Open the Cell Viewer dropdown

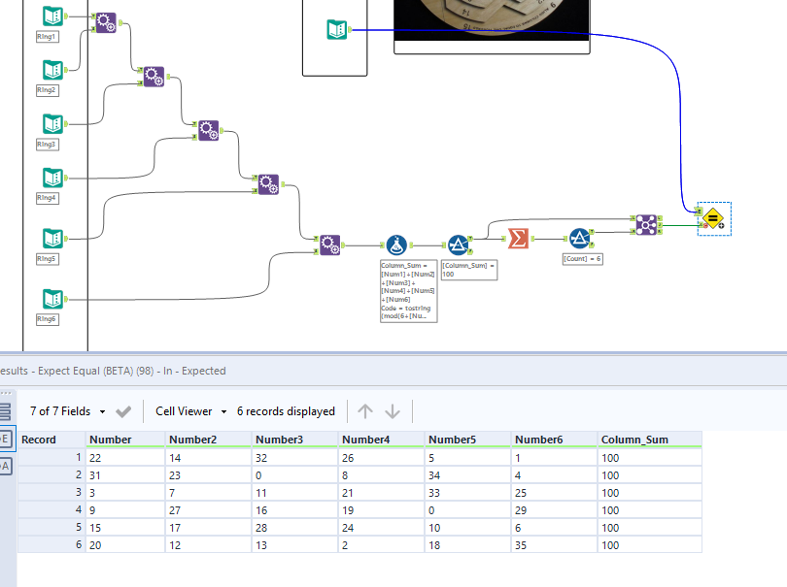pyautogui.click(x=190, y=410)
